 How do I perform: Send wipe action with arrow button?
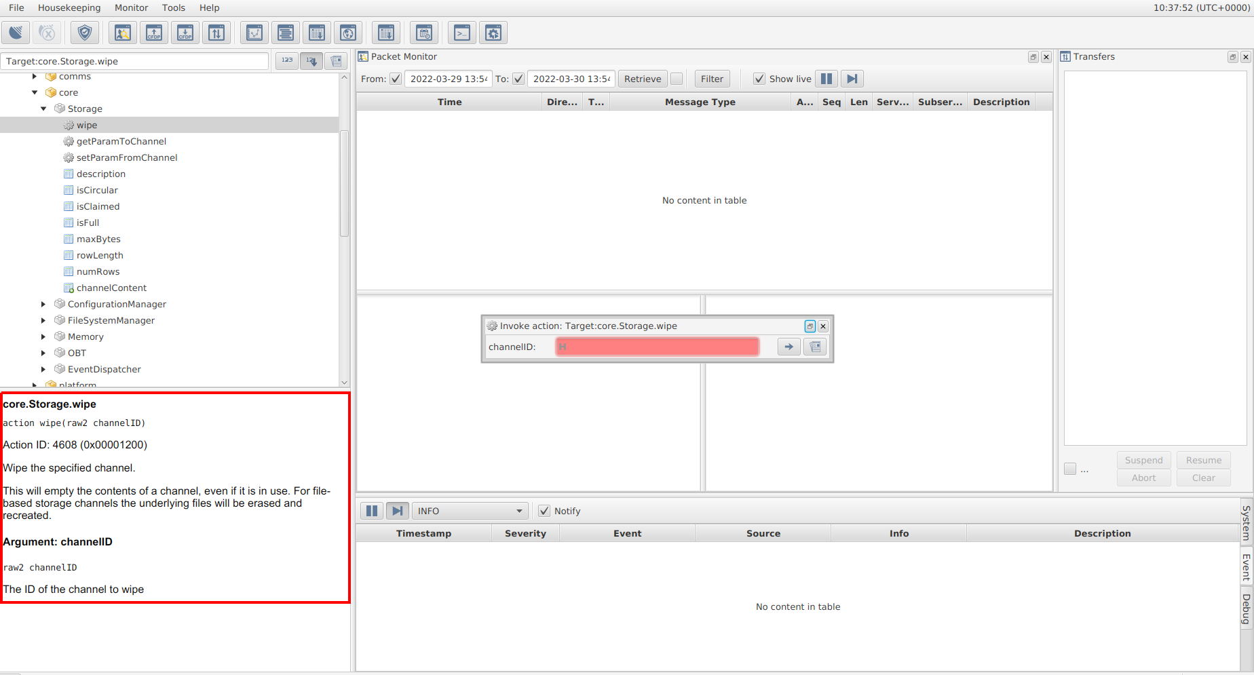tap(788, 347)
